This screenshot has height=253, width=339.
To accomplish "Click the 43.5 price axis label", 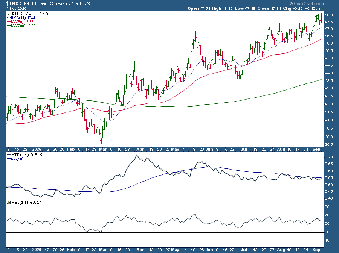I will pos(328,81).
